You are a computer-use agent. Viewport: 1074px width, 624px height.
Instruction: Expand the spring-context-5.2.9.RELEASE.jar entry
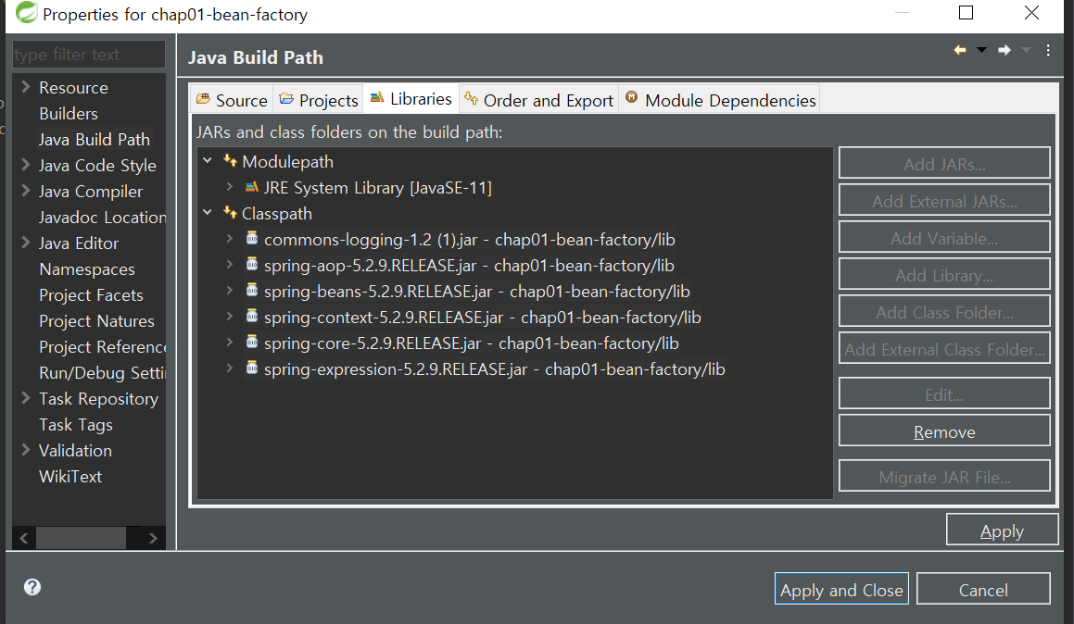pos(230,317)
